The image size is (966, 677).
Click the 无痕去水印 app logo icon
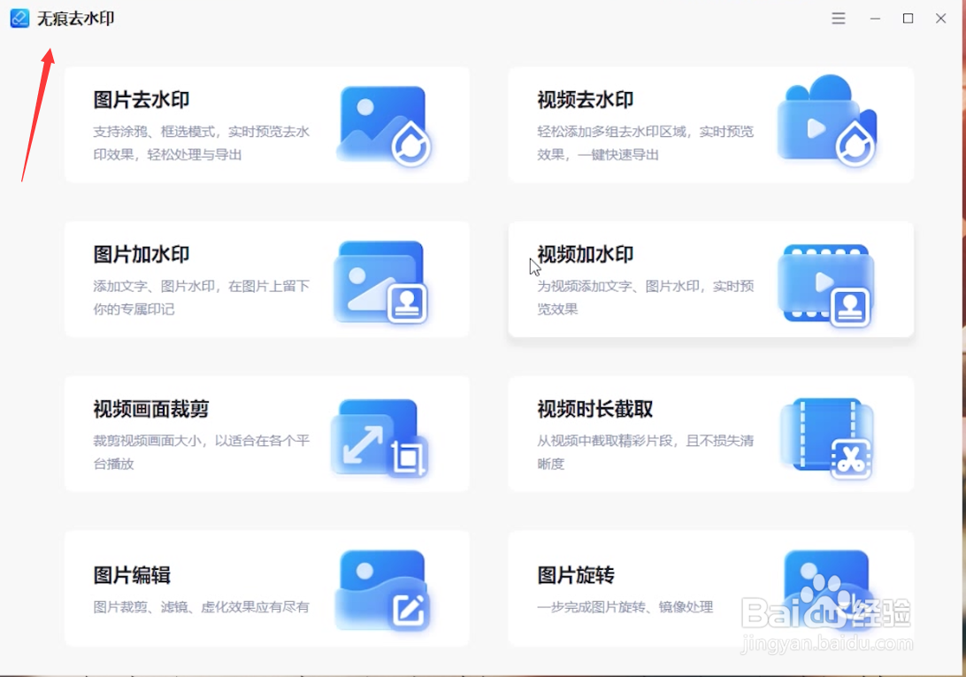(x=19, y=18)
